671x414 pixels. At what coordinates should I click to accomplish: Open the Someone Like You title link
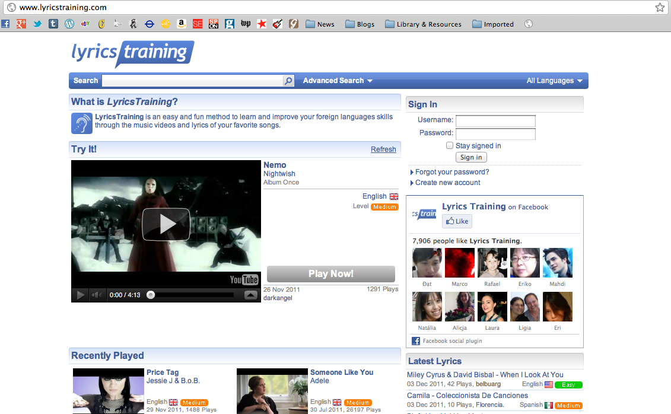tap(342, 372)
